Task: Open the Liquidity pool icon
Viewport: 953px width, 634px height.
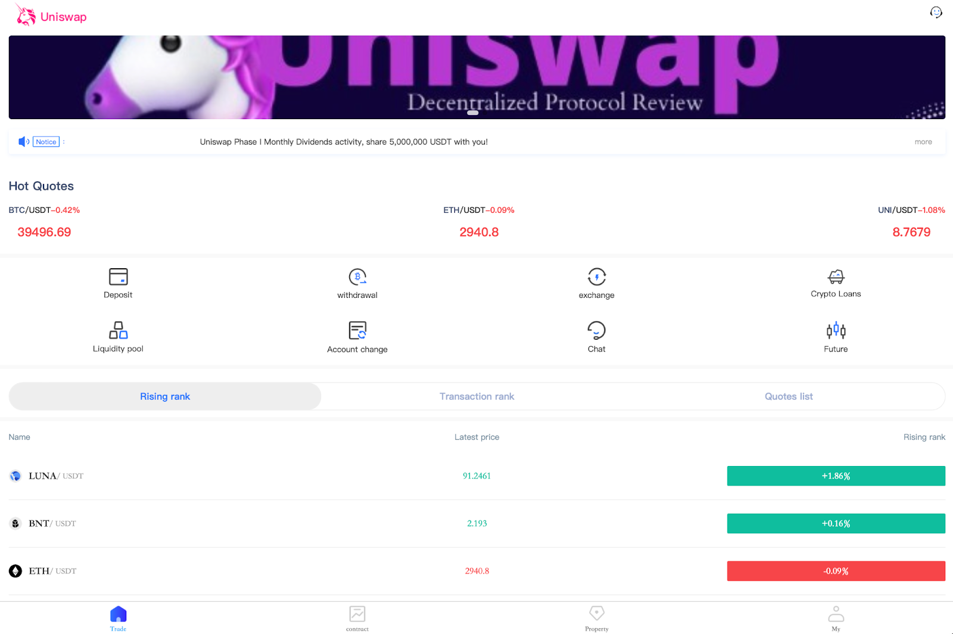Action: [118, 330]
